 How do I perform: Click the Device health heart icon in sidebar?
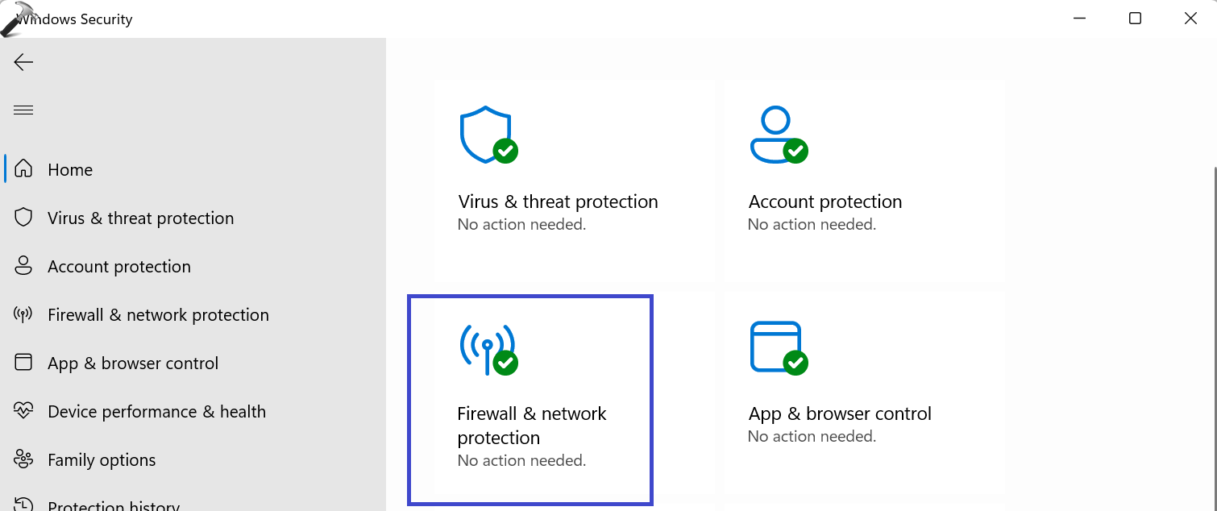click(x=23, y=411)
